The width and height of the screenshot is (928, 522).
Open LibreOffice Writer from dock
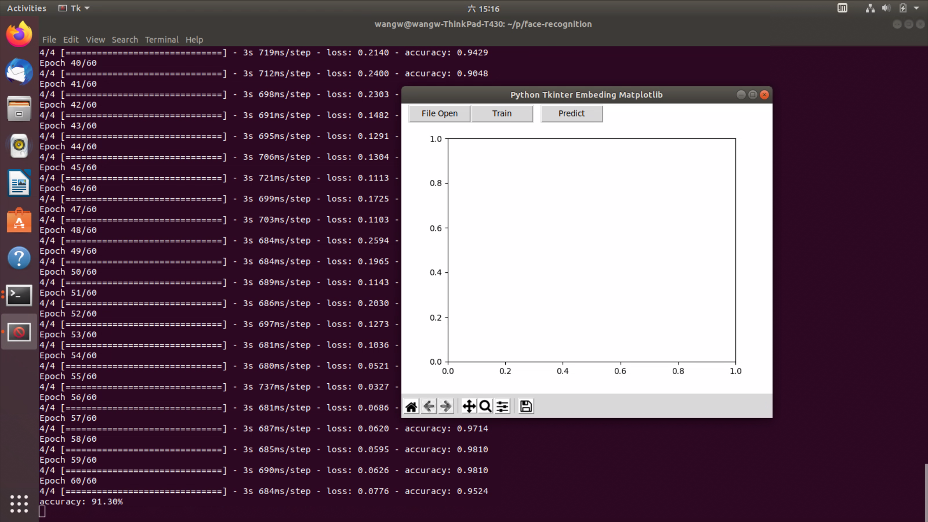(19, 183)
